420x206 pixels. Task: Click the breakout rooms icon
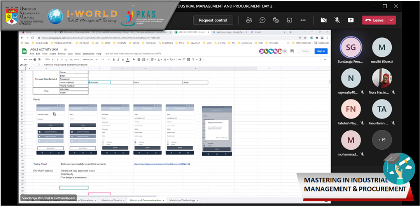tap(289, 20)
